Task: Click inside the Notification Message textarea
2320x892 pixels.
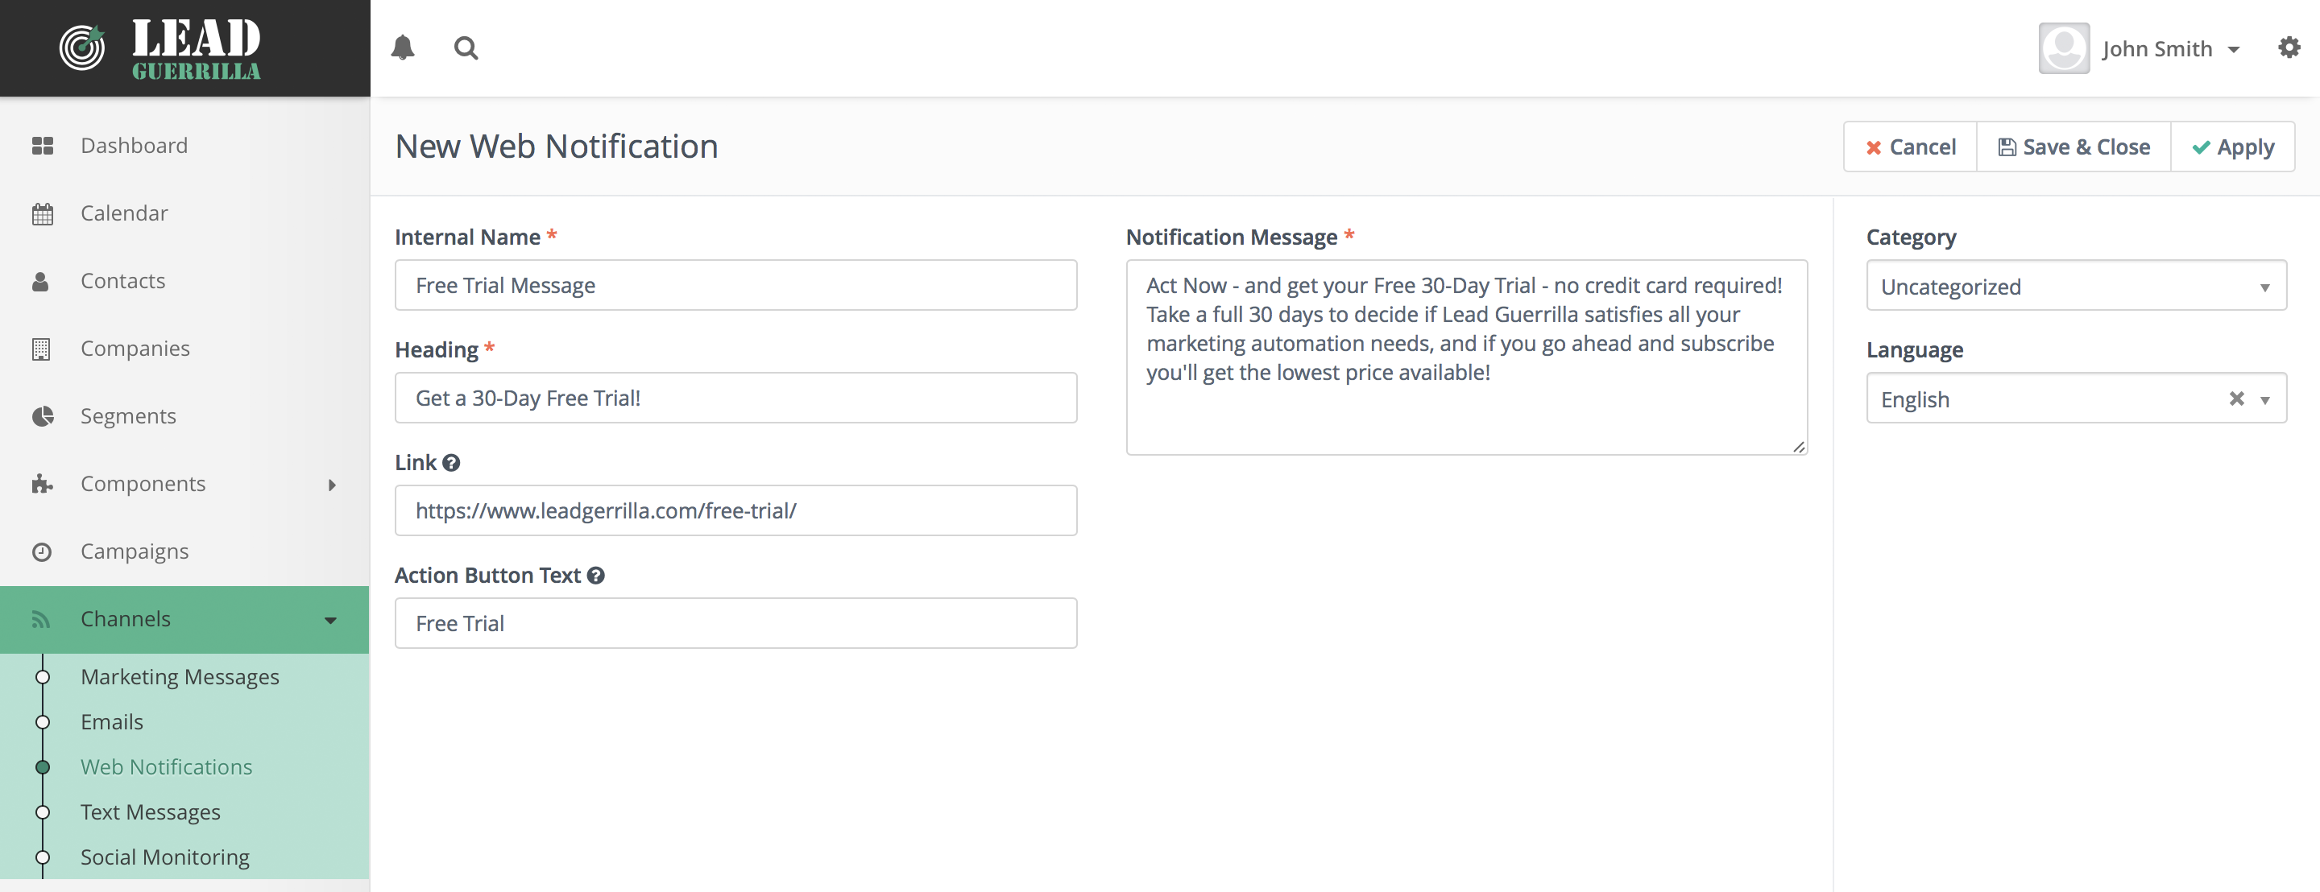Action: (1466, 357)
